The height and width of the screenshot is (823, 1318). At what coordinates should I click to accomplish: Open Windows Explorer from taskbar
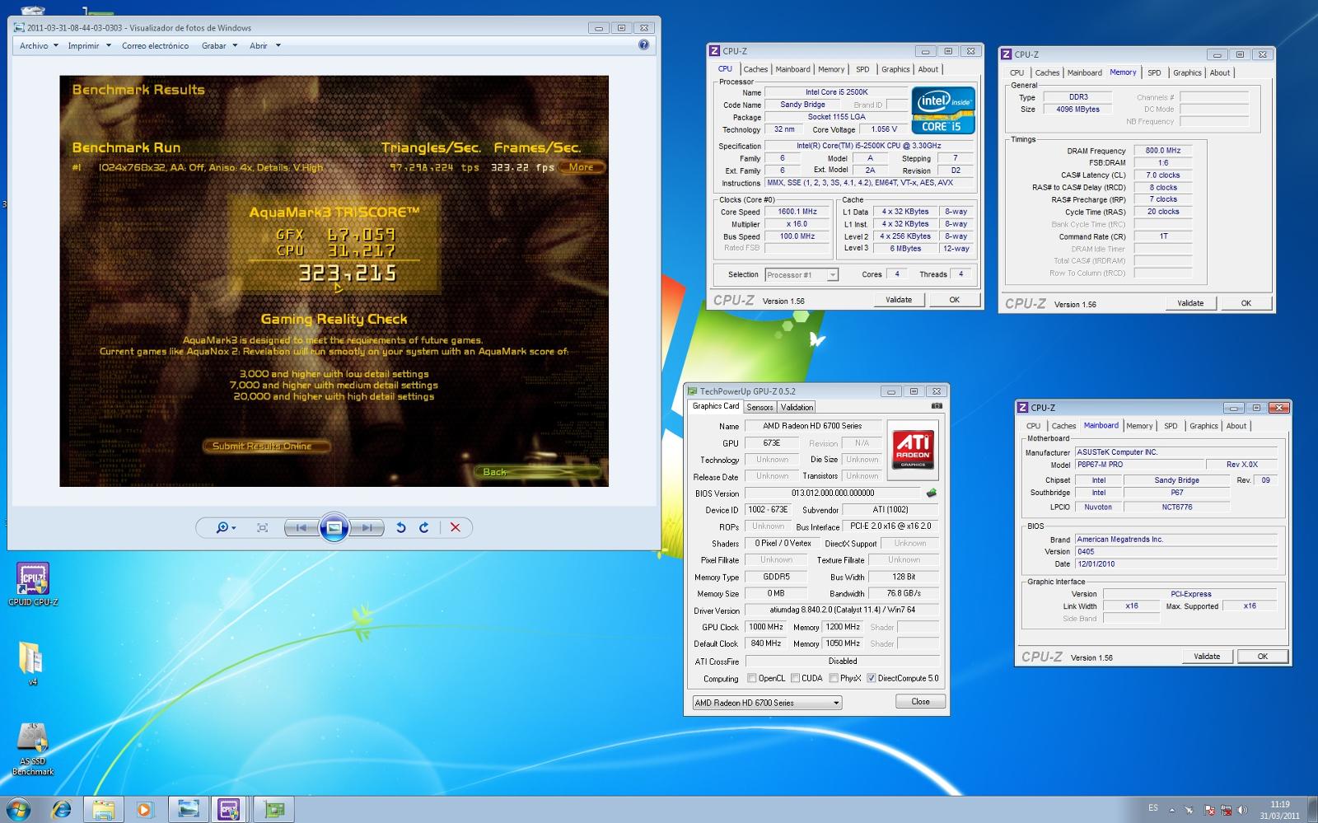[103, 810]
